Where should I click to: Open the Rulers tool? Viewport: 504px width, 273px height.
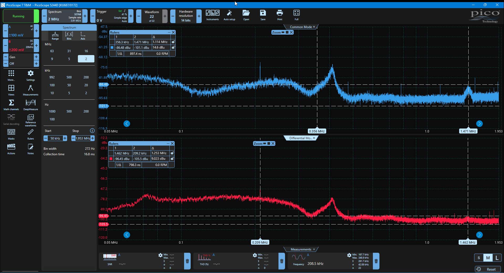click(30, 134)
